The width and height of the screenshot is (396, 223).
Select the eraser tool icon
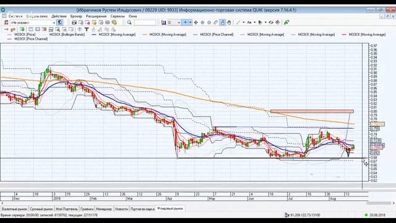(215, 22)
